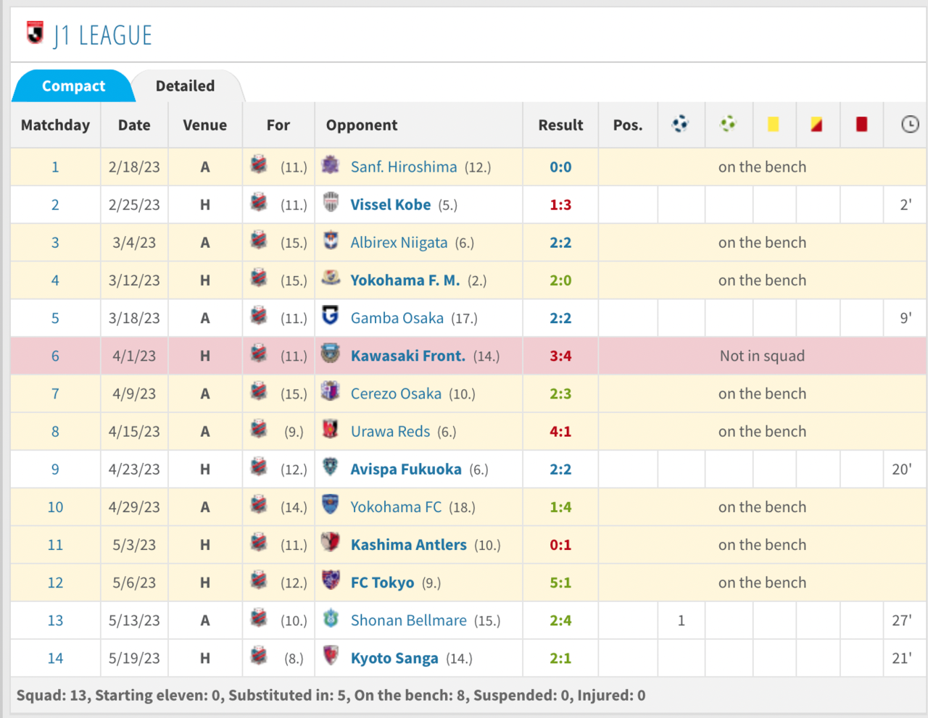The width and height of the screenshot is (928, 718).
Task: Click the Matchday column header
Action: click(x=55, y=125)
